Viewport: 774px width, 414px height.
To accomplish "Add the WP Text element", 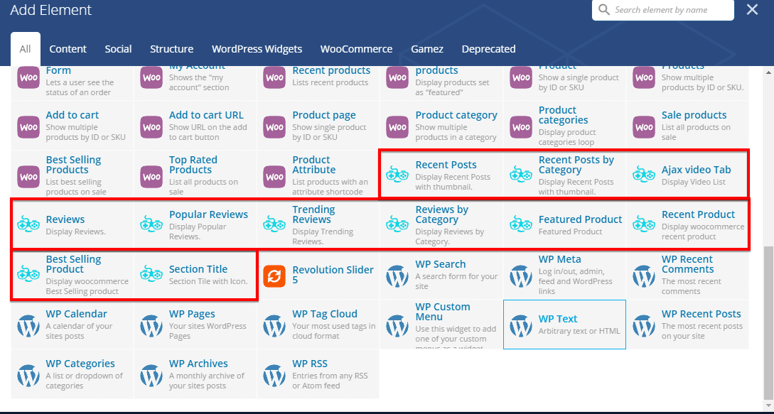I will tap(564, 325).
